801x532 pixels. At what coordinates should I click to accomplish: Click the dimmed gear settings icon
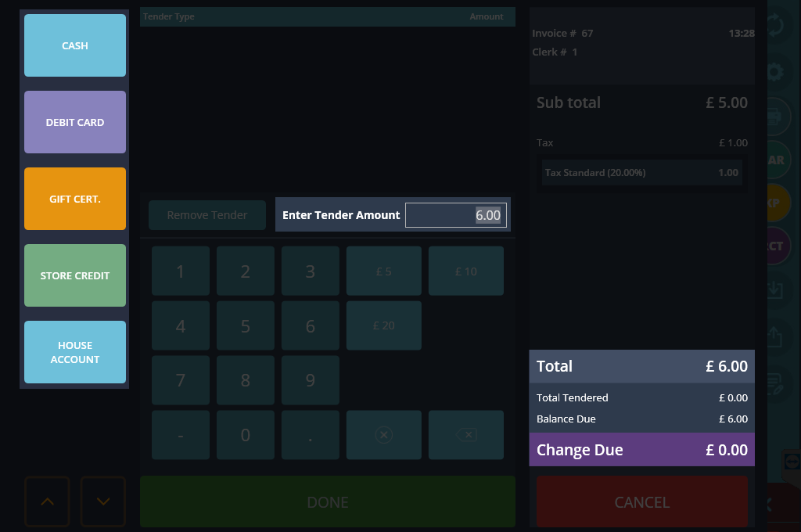click(775, 71)
